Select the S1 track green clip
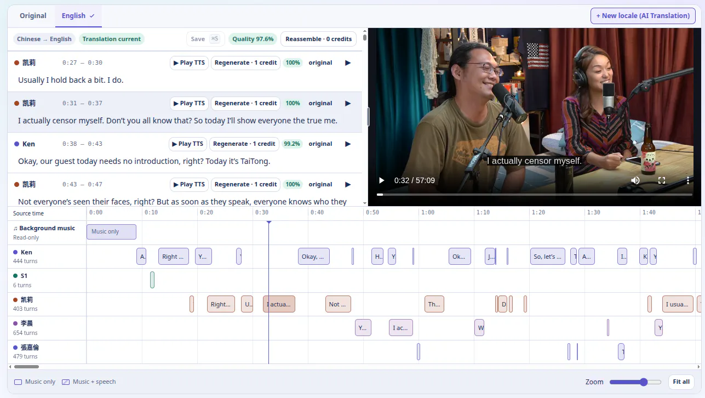705x398 pixels. pyautogui.click(x=152, y=280)
